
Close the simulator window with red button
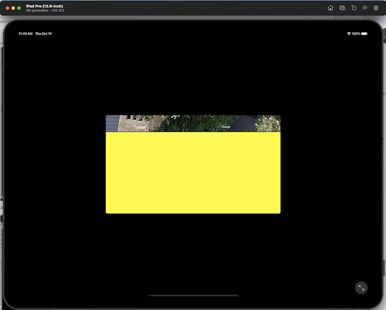(x=7, y=8)
